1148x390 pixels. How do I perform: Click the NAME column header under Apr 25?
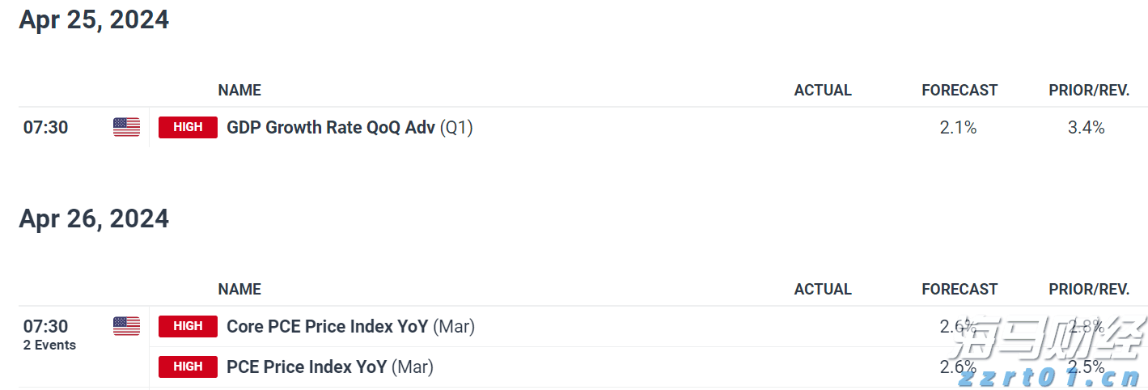239,90
